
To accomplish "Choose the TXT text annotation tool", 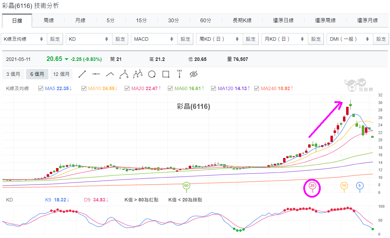I will (180, 74).
